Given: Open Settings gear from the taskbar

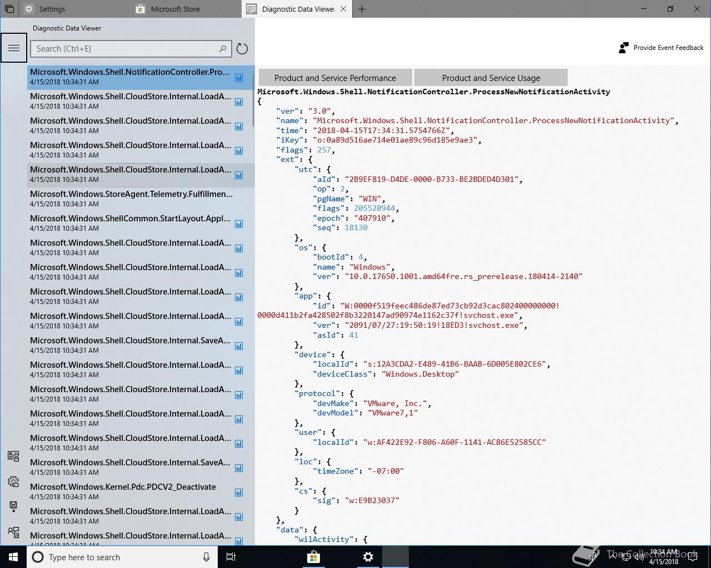Looking at the screenshot, I should [368, 557].
